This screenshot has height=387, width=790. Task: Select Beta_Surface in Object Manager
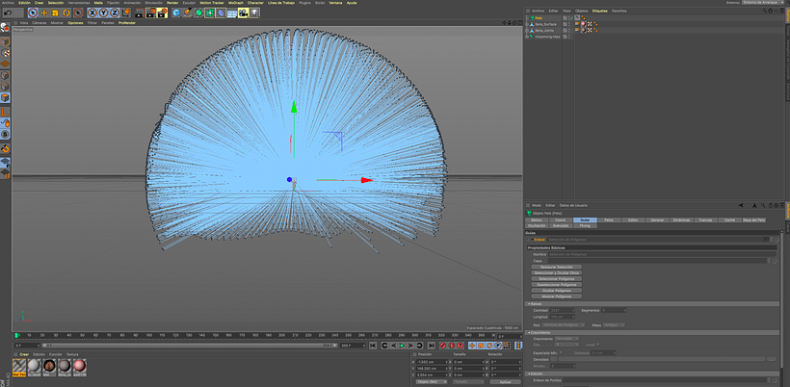pos(545,24)
